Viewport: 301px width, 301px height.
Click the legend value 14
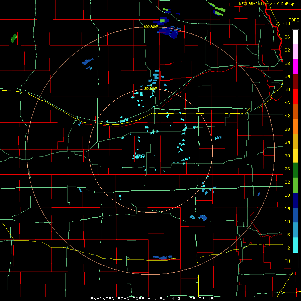(287, 208)
